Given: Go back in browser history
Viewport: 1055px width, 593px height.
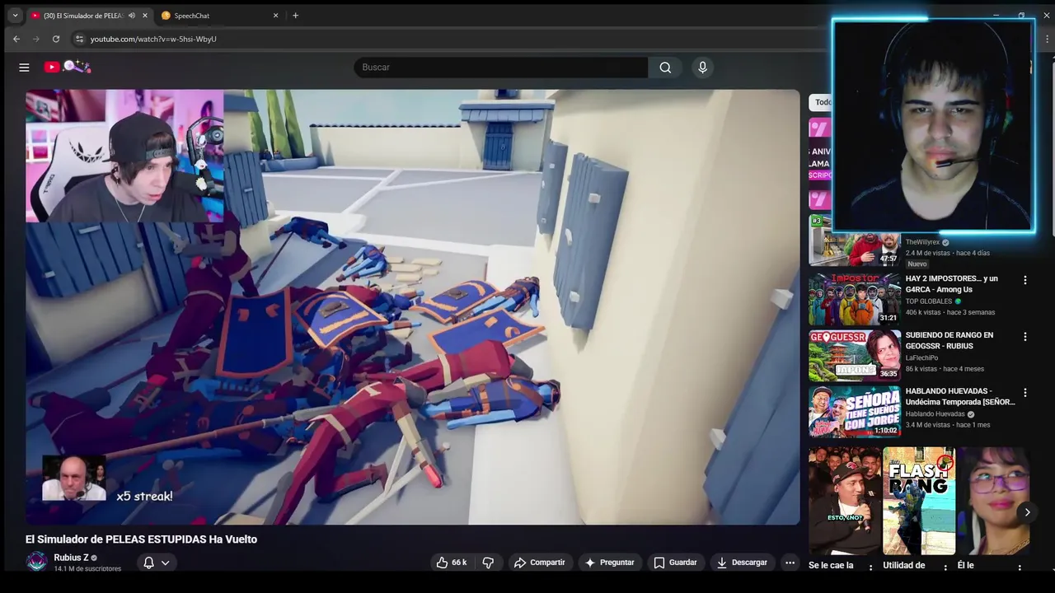Looking at the screenshot, I should [16, 39].
